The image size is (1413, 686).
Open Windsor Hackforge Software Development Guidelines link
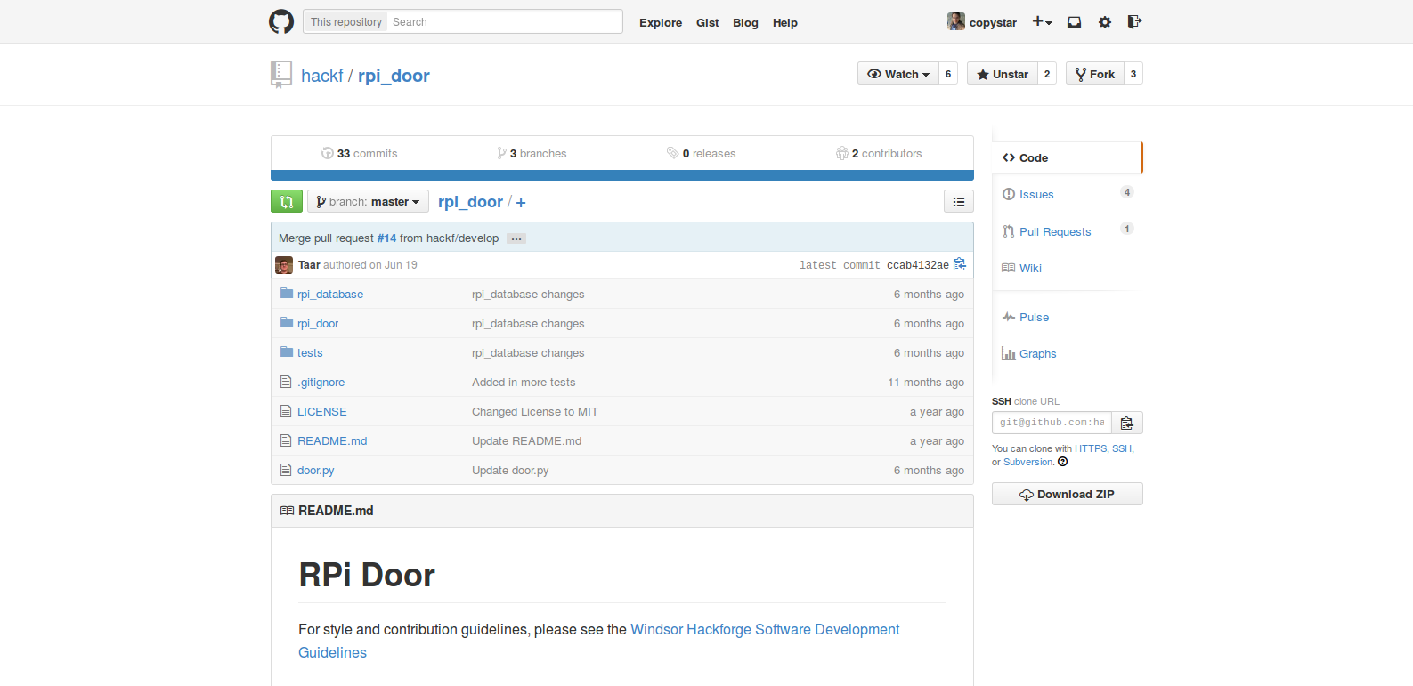[599, 641]
